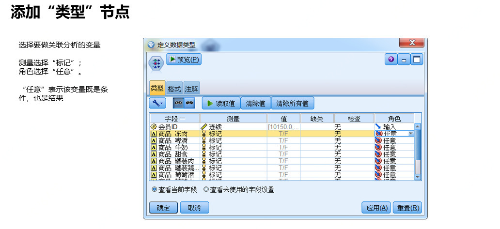The width and height of the screenshot is (500, 229).
Task: Click the string icon of 商品_葡萄酒
Action: pos(154,175)
